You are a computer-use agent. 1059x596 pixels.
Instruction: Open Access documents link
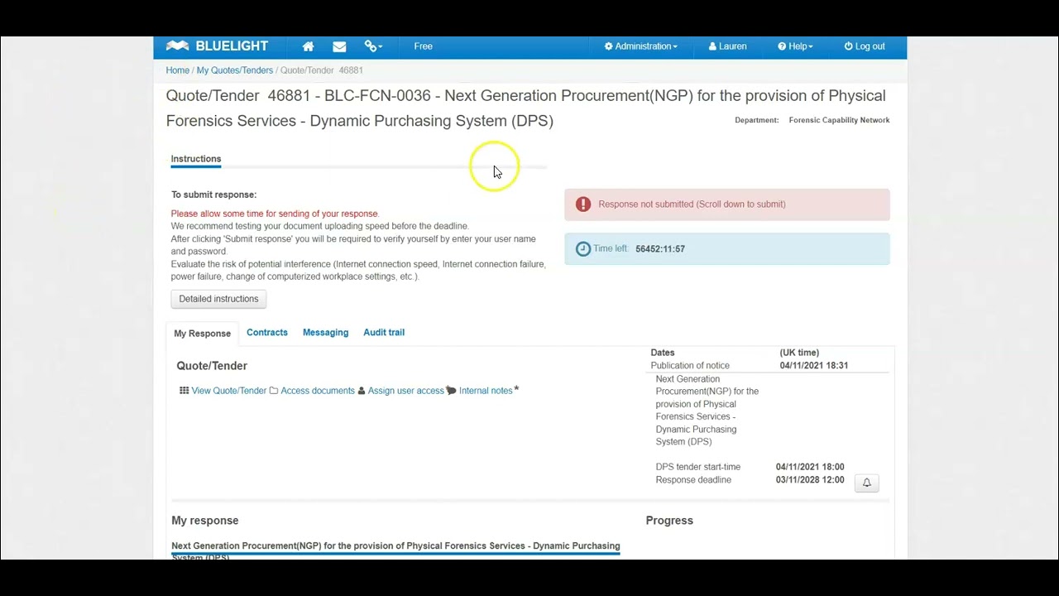(318, 391)
